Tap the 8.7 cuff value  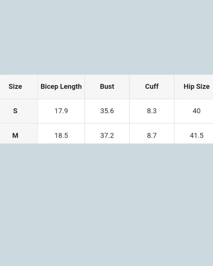click(152, 135)
